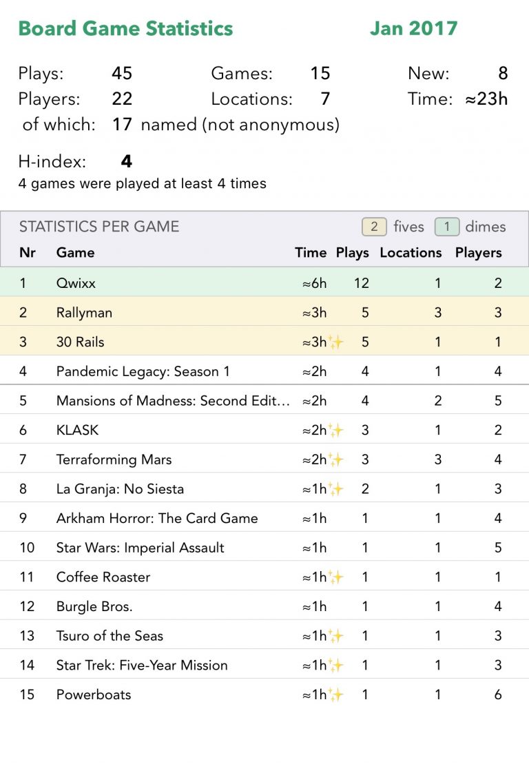Viewport: 529px width, 764px height.
Task: Sort table by Time column header
Action: 311,253
